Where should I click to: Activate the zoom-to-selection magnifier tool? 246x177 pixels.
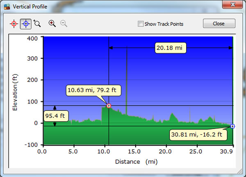[x=37, y=23]
